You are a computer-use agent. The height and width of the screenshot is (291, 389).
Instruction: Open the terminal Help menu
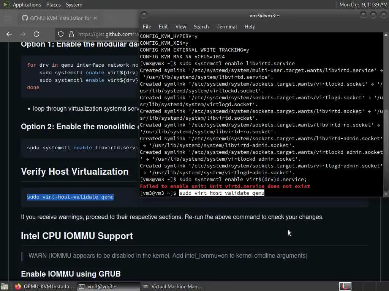point(250,27)
